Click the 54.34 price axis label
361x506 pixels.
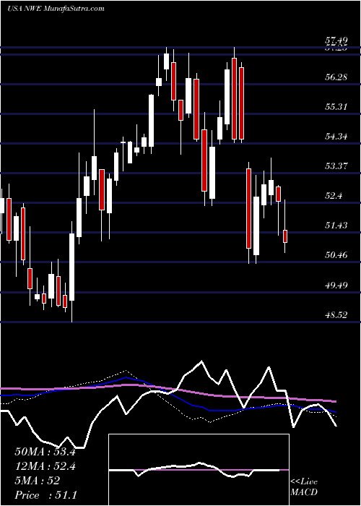coord(336,137)
